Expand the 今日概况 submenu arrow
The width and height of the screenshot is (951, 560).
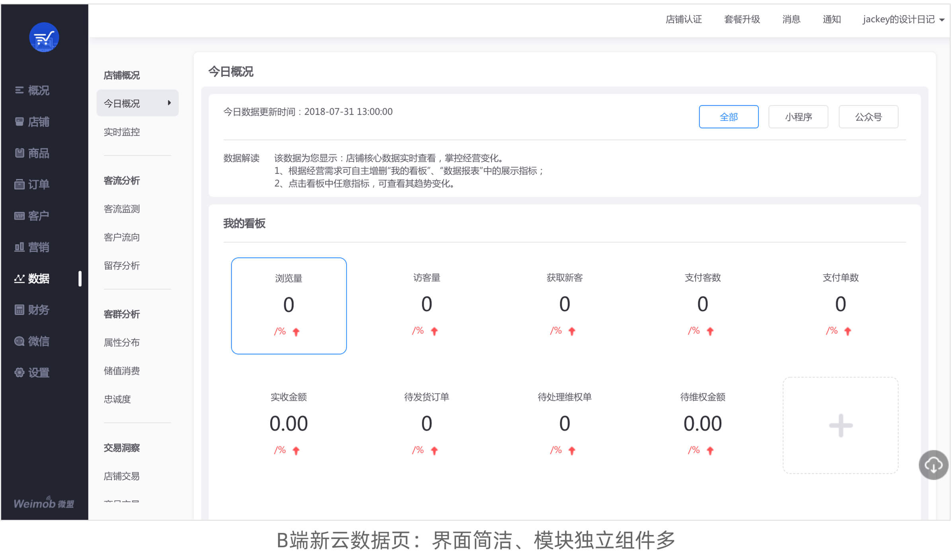point(169,103)
